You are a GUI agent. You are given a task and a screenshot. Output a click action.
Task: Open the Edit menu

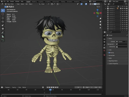[8, 1]
